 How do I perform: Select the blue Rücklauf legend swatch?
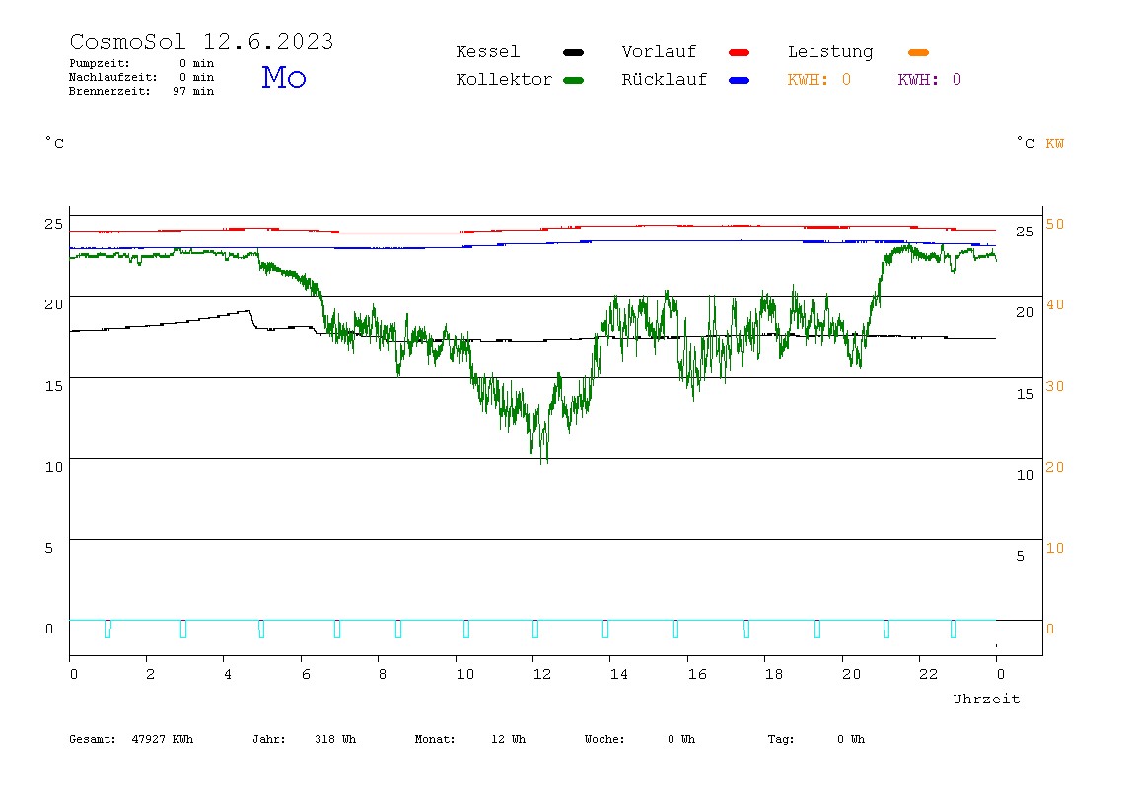pos(740,80)
